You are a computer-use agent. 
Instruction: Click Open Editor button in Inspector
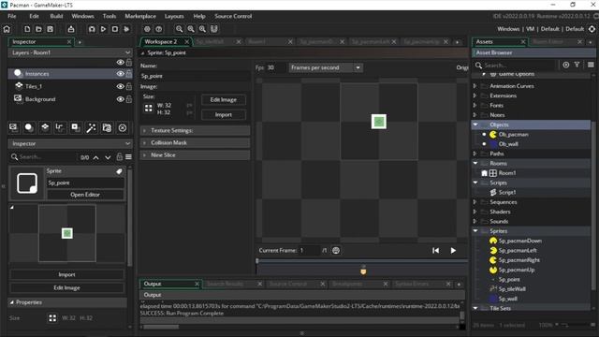(x=85, y=195)
